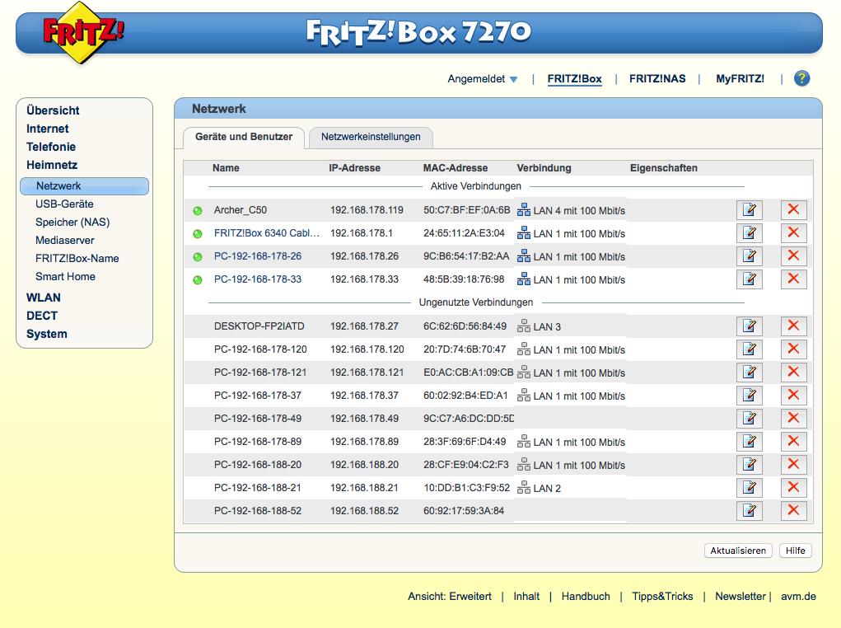Expand the WLAN sidebar section

[44, 298]
